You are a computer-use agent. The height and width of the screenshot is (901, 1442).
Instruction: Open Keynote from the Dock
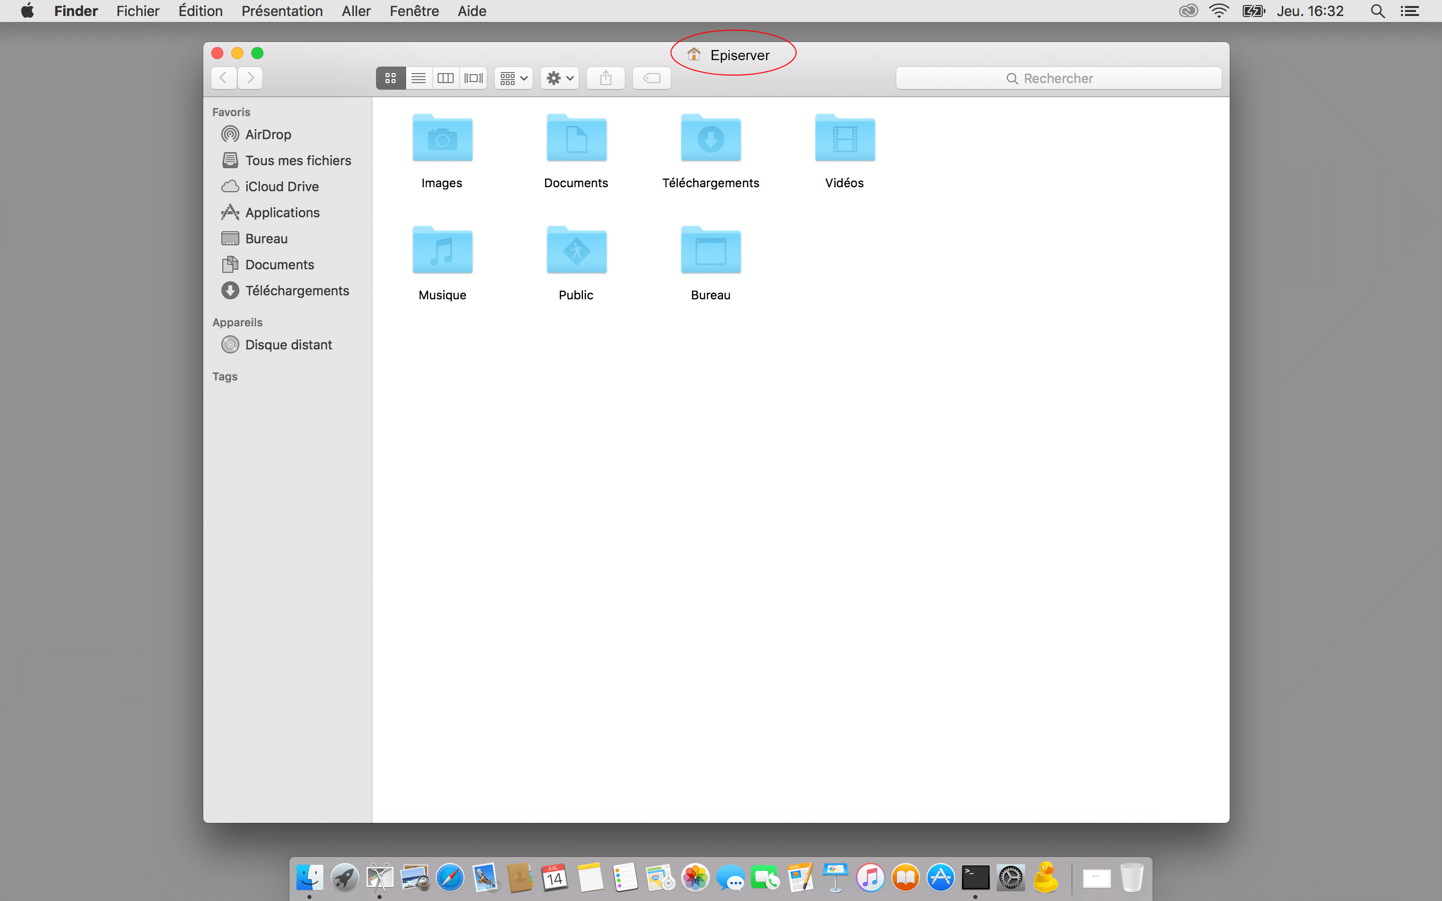click(x=835, y=877)
